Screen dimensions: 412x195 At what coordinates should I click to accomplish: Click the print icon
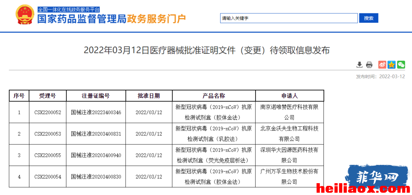(369, 64)
